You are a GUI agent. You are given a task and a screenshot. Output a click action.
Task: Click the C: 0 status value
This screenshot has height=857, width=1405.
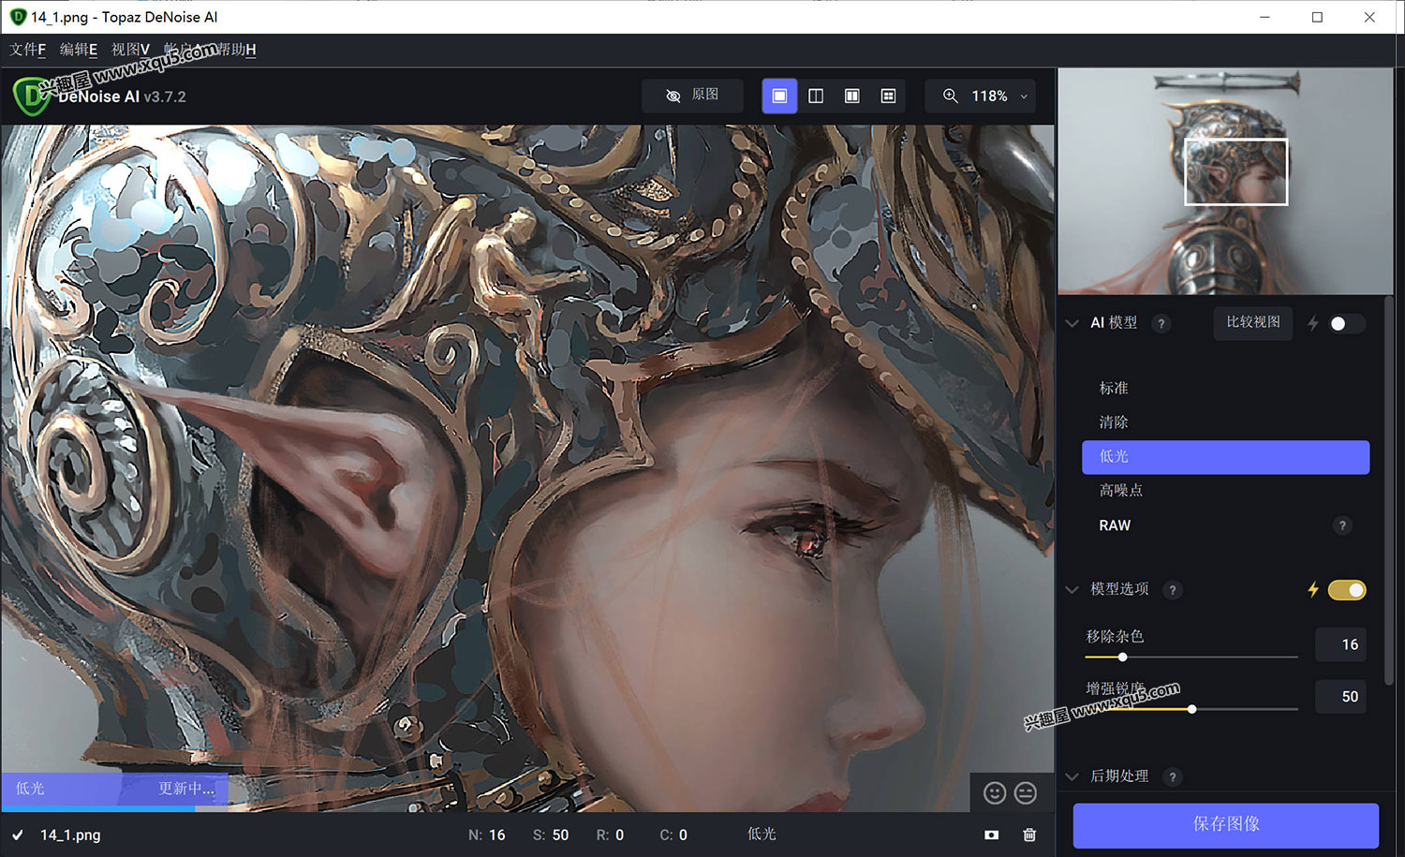click(x=673, y=835)
